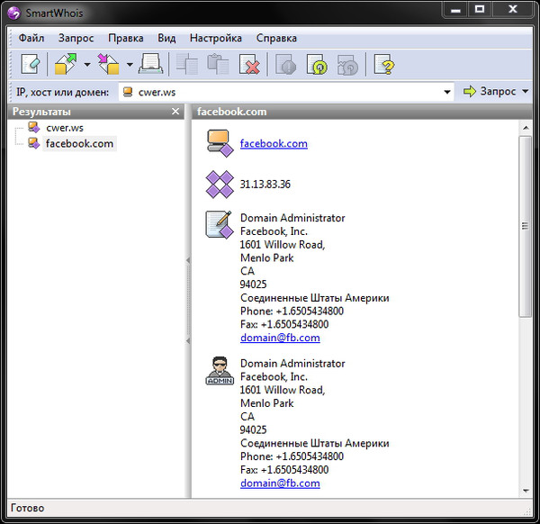Select cwer.ws in the results tree
540x524 pixels.
point(64,128)
